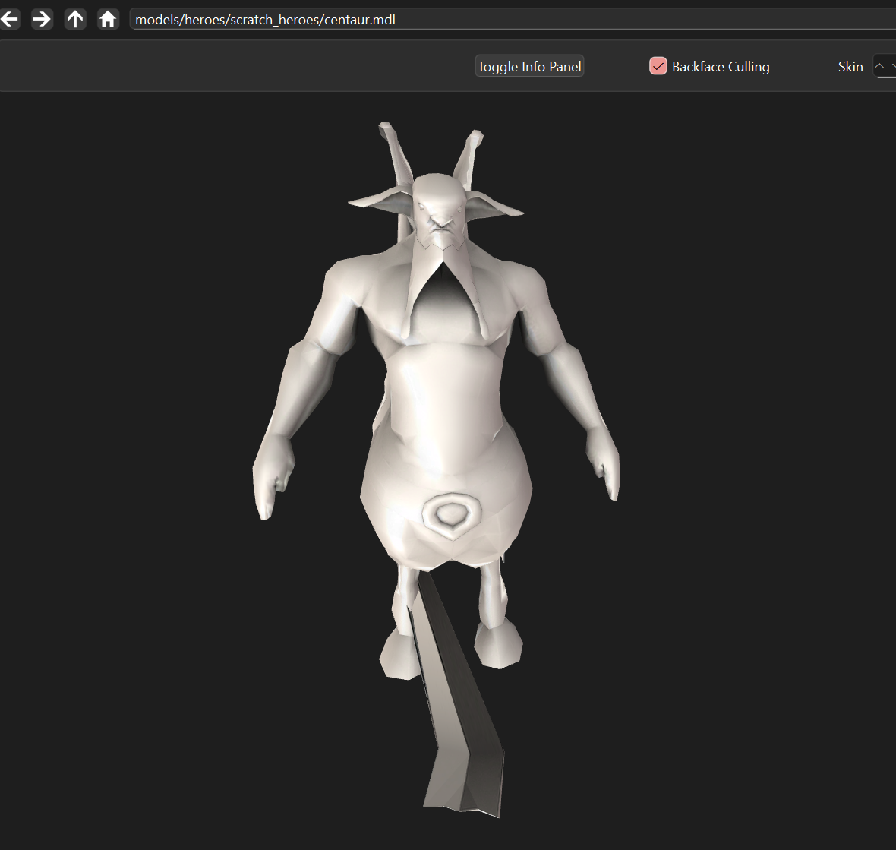This screenshot has width=896, height=850.
Task: Click the centaur.mdl path field
Action: (x=513, y=20)
